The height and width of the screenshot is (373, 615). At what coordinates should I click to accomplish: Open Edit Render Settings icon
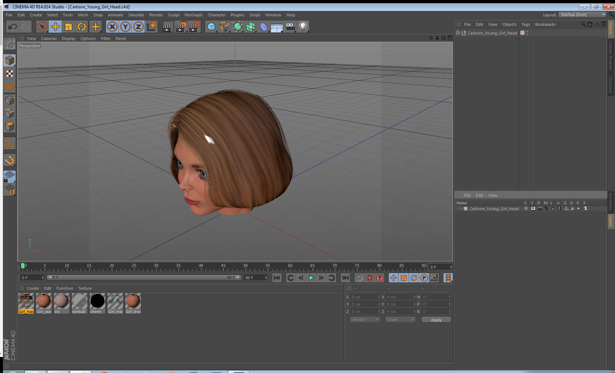pos(195,27)
